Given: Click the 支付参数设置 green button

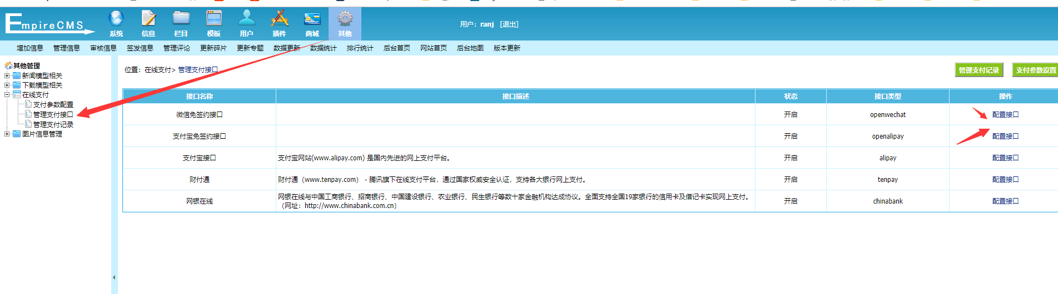Looking at the screenshot, I should 1035,70.
